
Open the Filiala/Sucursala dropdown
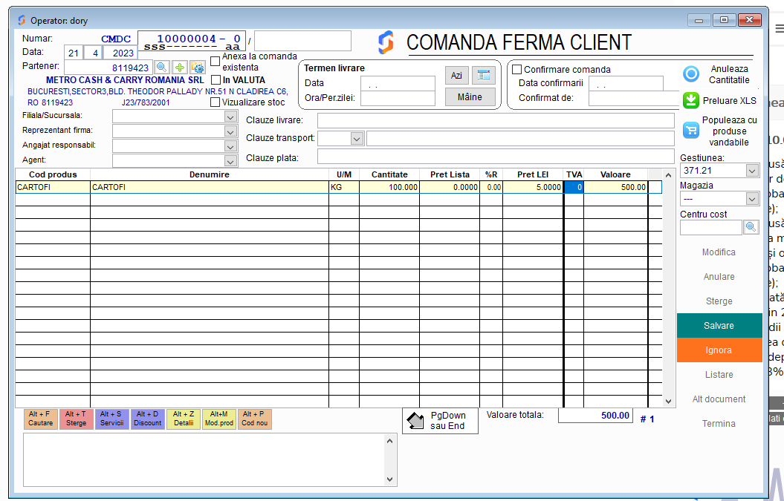[x=230, y=117]
